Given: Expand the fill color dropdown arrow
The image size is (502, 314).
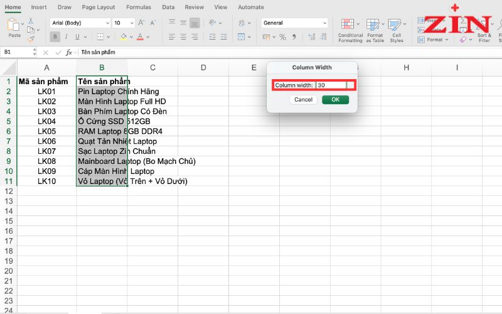Looking at the screenshot, I should (x=131, y=37).
